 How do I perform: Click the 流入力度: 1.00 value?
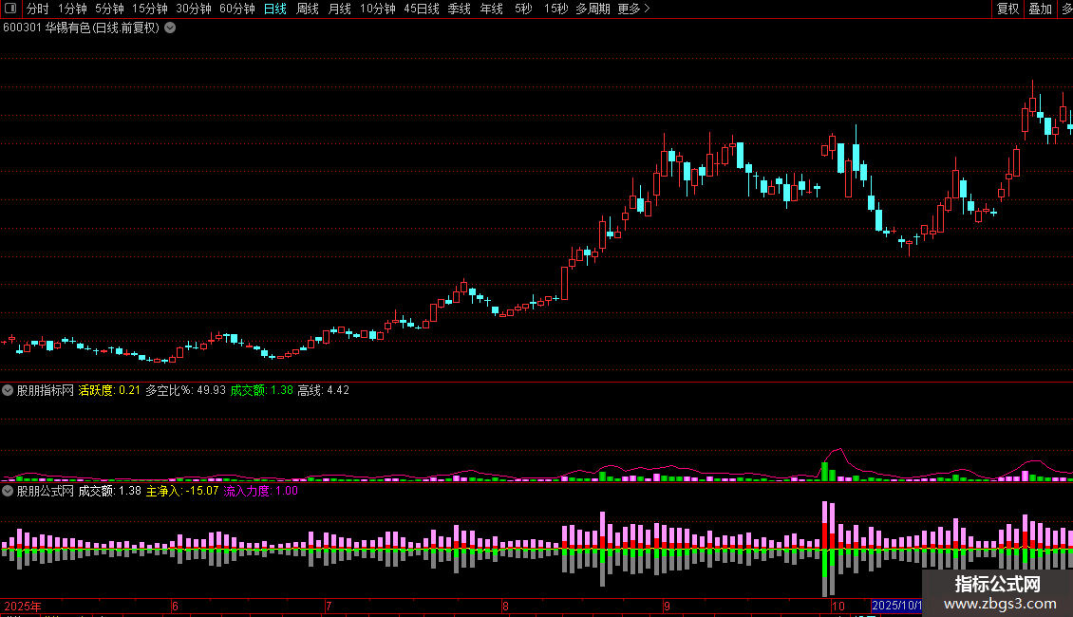pyautogui.click(x=261, y=491)
